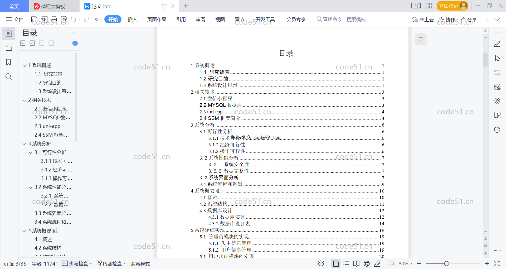Click the zoom in plus button
This screenshot has height=269, width=506.
pyautogui.click(x=487, y=263)
